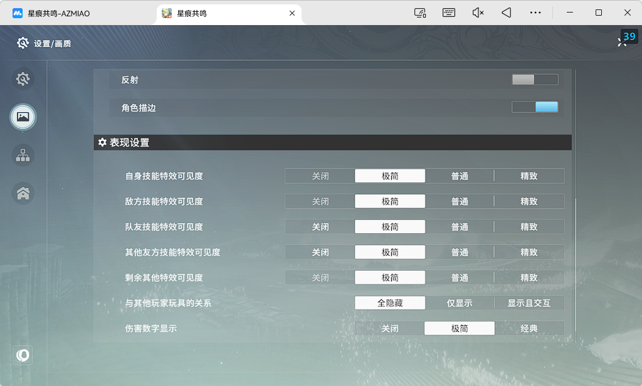Select 显示且交互 for player toys
The image size is (642, 386).
(x=529, y=303)
